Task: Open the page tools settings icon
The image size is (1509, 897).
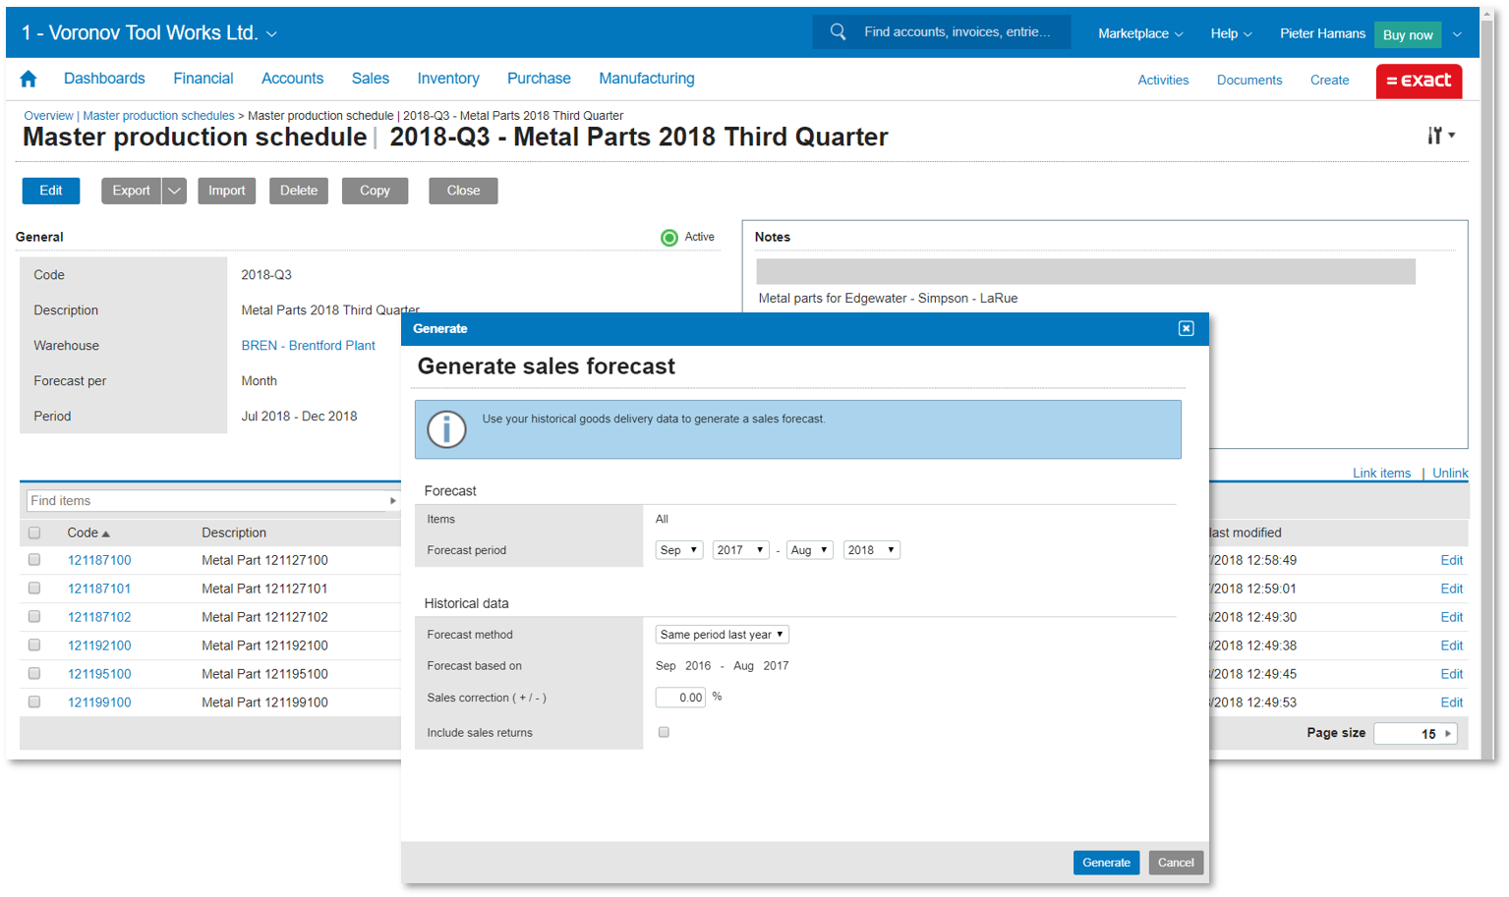Action: pos(1439,136)
